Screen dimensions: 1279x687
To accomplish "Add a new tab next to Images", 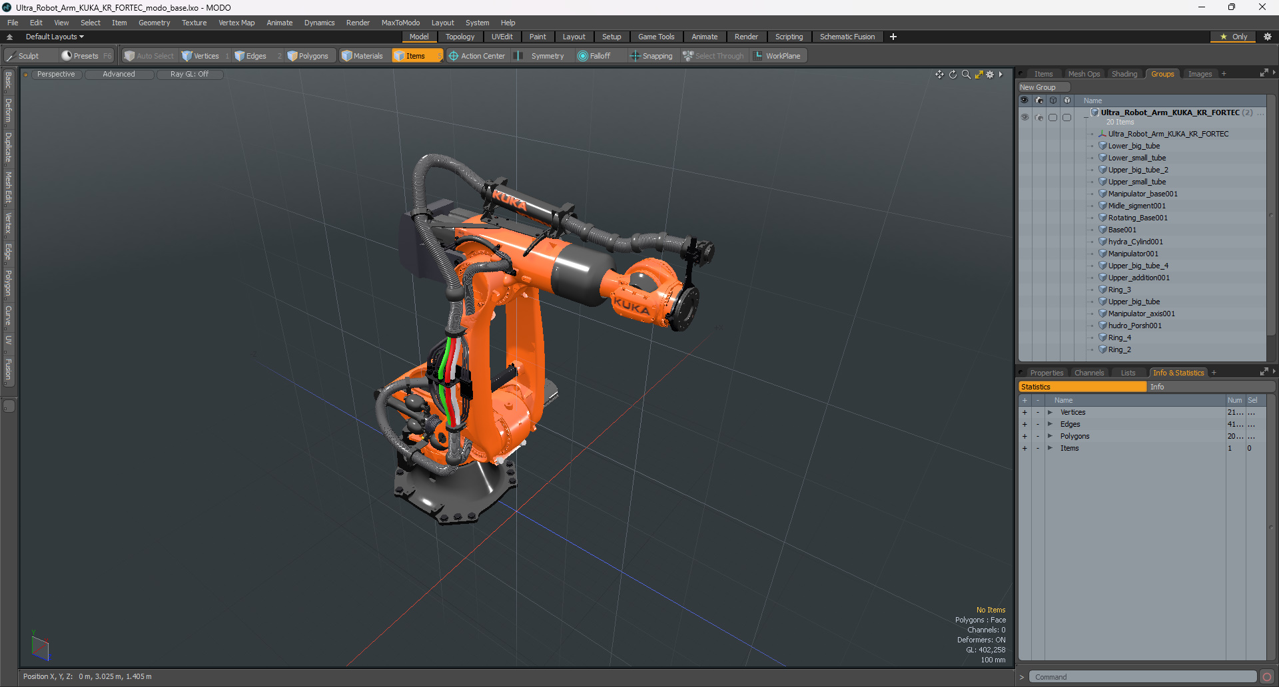I will coord(1224,74).
